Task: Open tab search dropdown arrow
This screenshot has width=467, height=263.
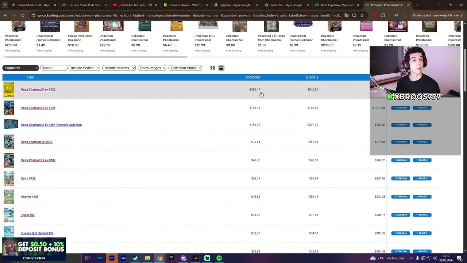Action: click(4, 5)
